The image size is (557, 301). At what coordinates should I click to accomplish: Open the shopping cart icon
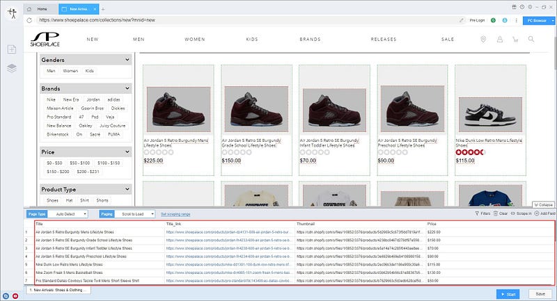tap(515, 40)
